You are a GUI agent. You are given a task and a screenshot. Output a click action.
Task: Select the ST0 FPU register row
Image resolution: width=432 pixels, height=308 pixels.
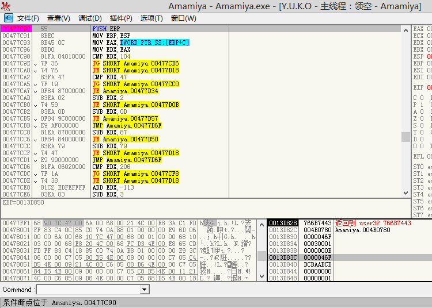(x=422, y=167)
